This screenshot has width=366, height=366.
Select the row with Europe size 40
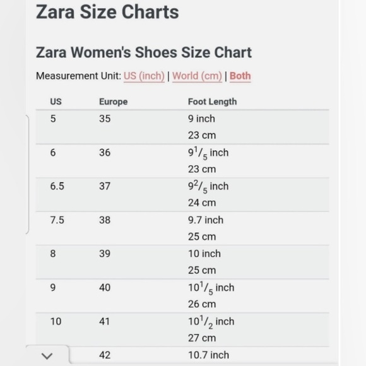[182, 296]
